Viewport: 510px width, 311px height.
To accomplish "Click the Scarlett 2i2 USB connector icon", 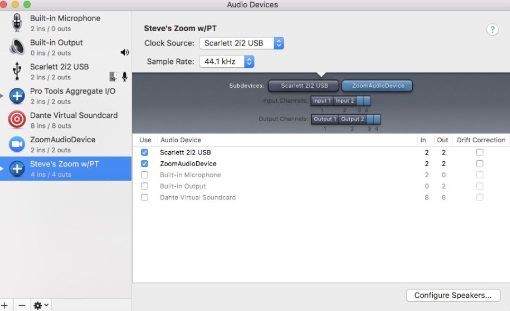I will point(17,71).
